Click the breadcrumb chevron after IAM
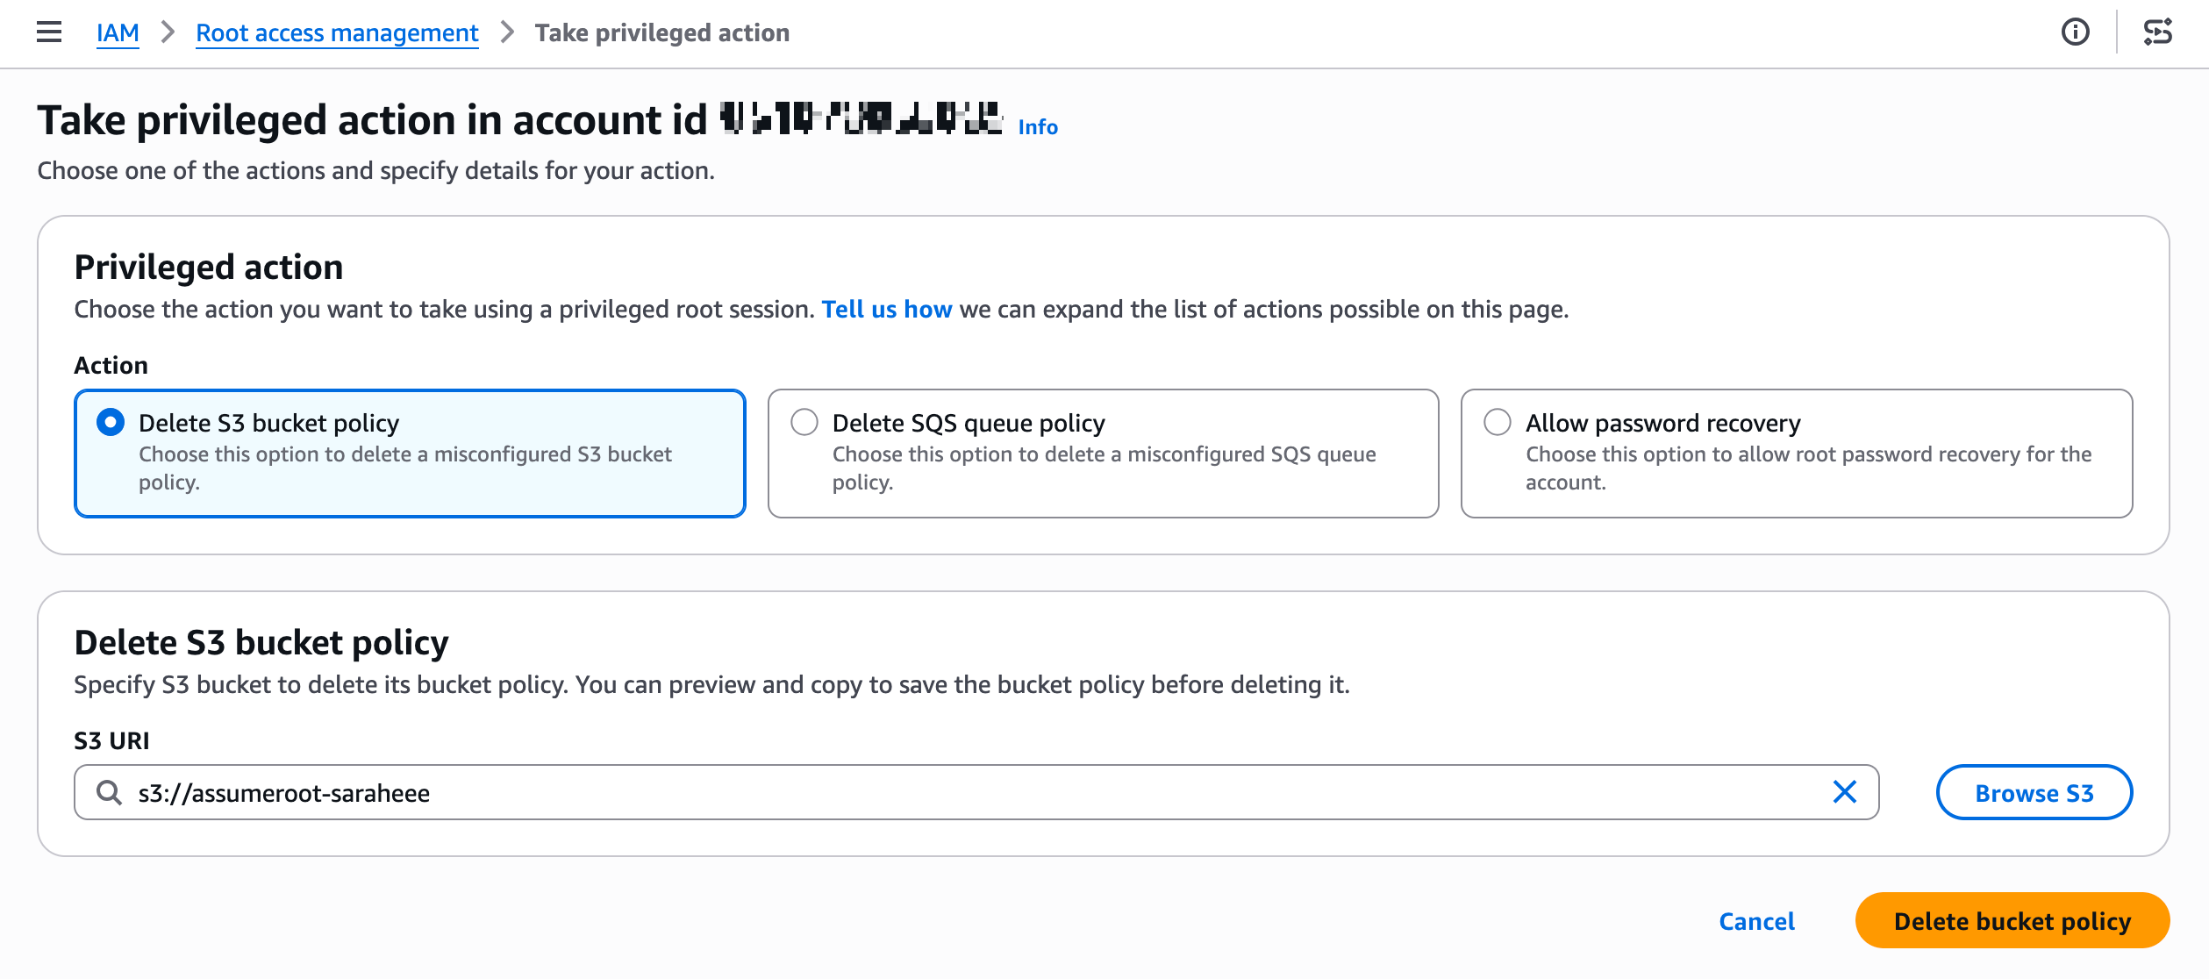Viewport: 2209px width, 979px height. tap(168, 32)
